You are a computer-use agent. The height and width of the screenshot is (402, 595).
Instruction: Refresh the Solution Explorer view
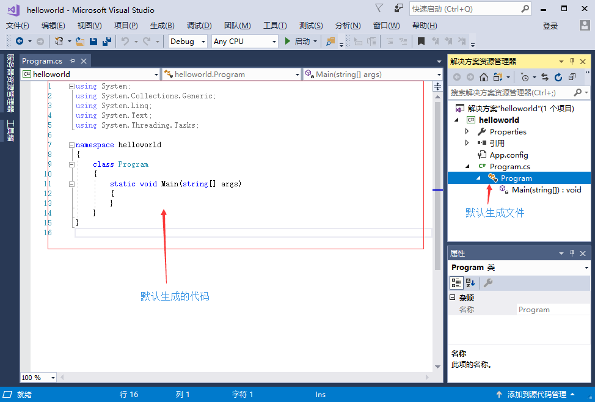tap(558, 77)
